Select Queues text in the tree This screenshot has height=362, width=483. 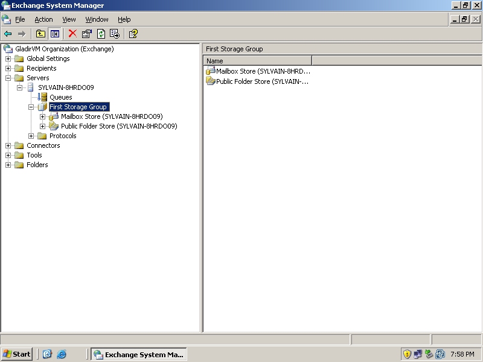[x=61, y=97]
